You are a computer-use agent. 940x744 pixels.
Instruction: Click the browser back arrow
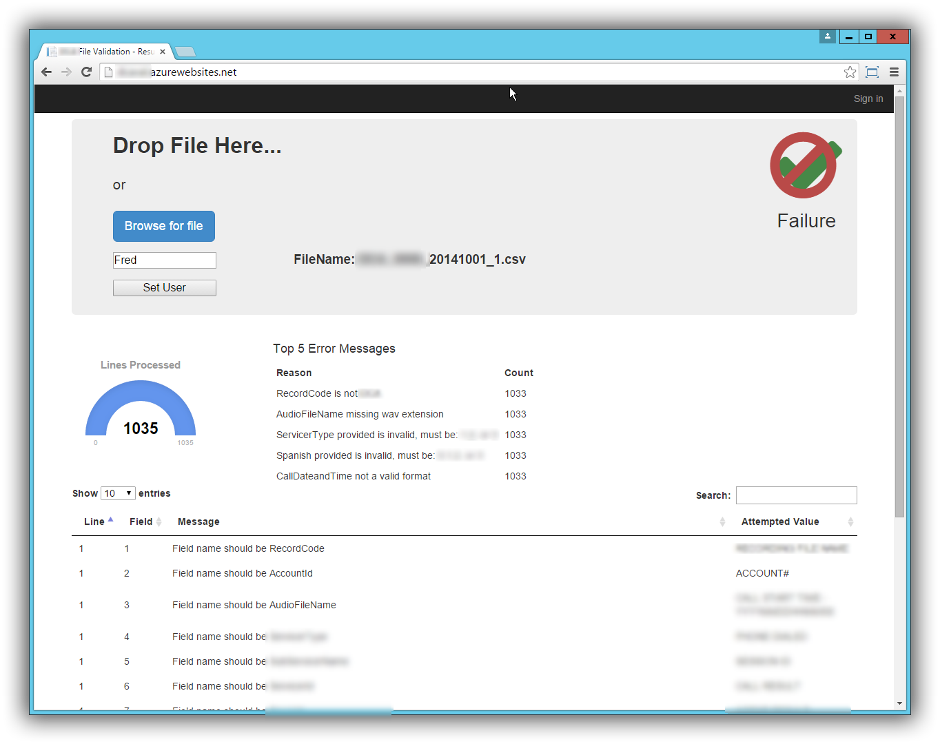(x=46, y=72)
